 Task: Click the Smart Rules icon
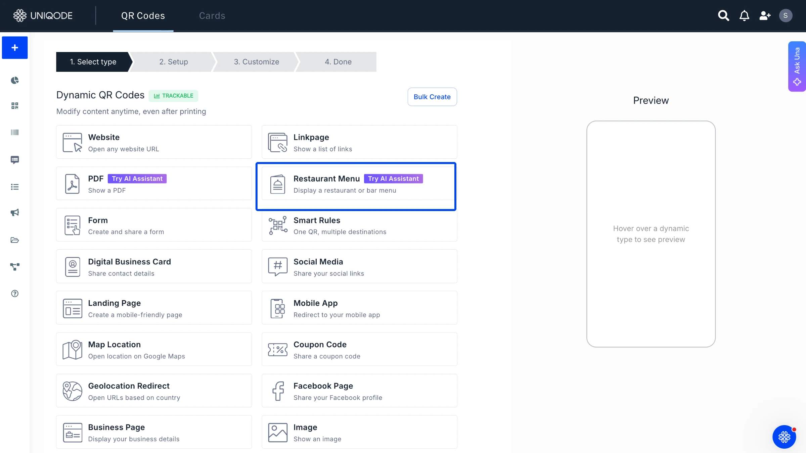pyautogui.click(x=278, y=225)
